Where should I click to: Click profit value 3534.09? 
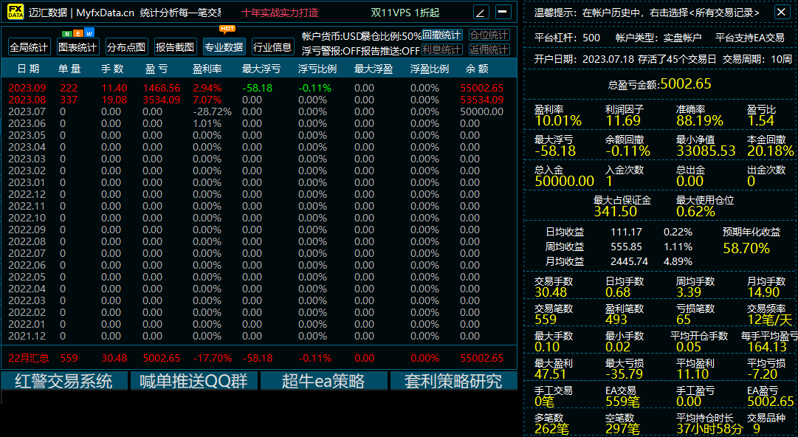pos(162,100)
